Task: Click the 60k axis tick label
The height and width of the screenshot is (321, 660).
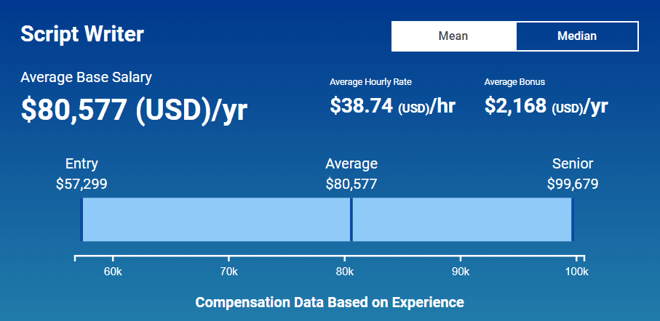Action: pyautogui.click(x=113, y=272)
